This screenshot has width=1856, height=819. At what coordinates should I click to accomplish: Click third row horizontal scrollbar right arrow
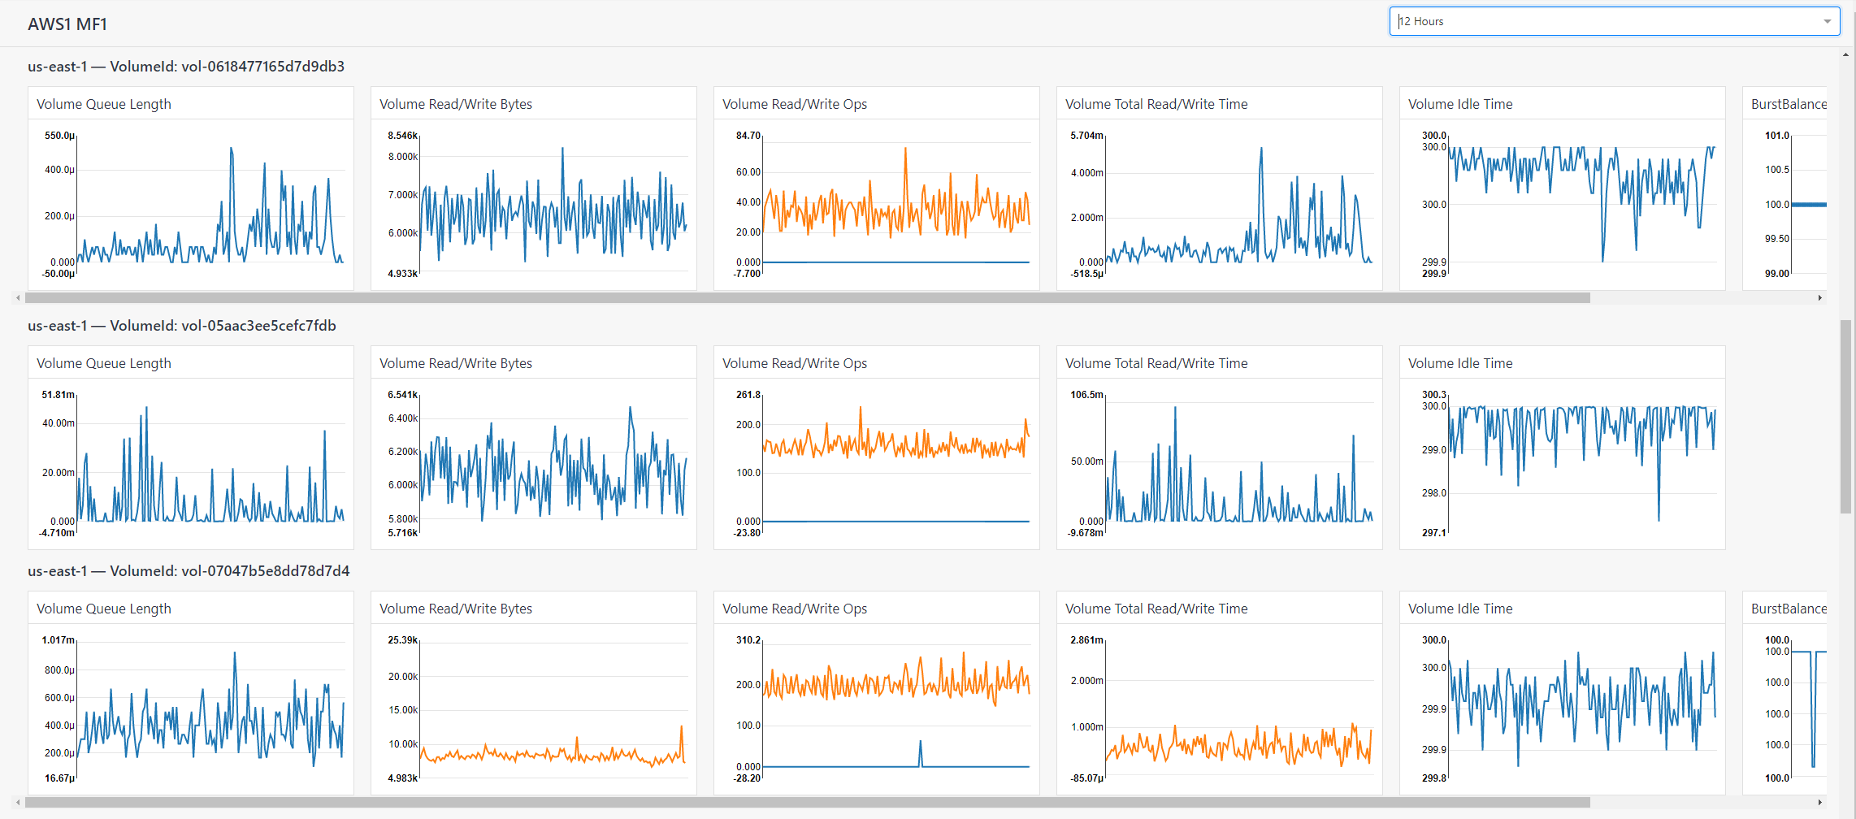(x=1819, y=803)
